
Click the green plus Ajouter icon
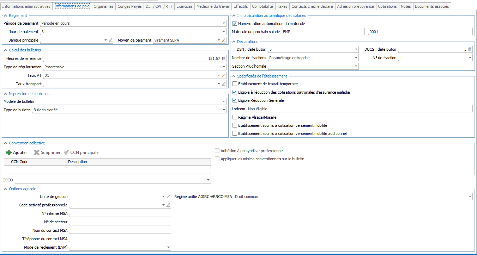pyautogui.click(x=9, y=153)
